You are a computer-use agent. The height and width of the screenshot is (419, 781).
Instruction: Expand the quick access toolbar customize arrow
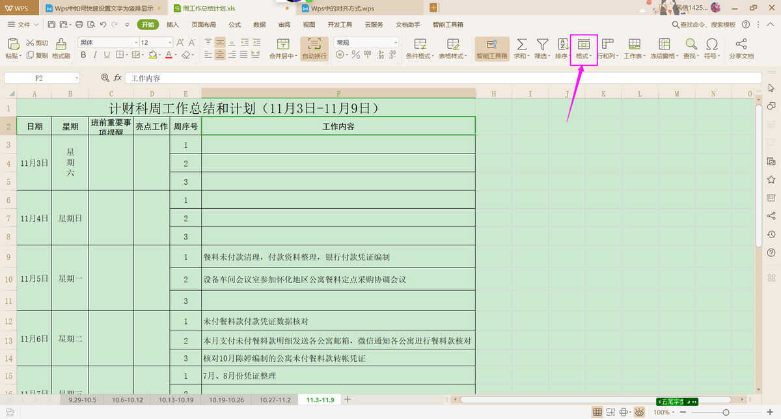tap(126, 24)
